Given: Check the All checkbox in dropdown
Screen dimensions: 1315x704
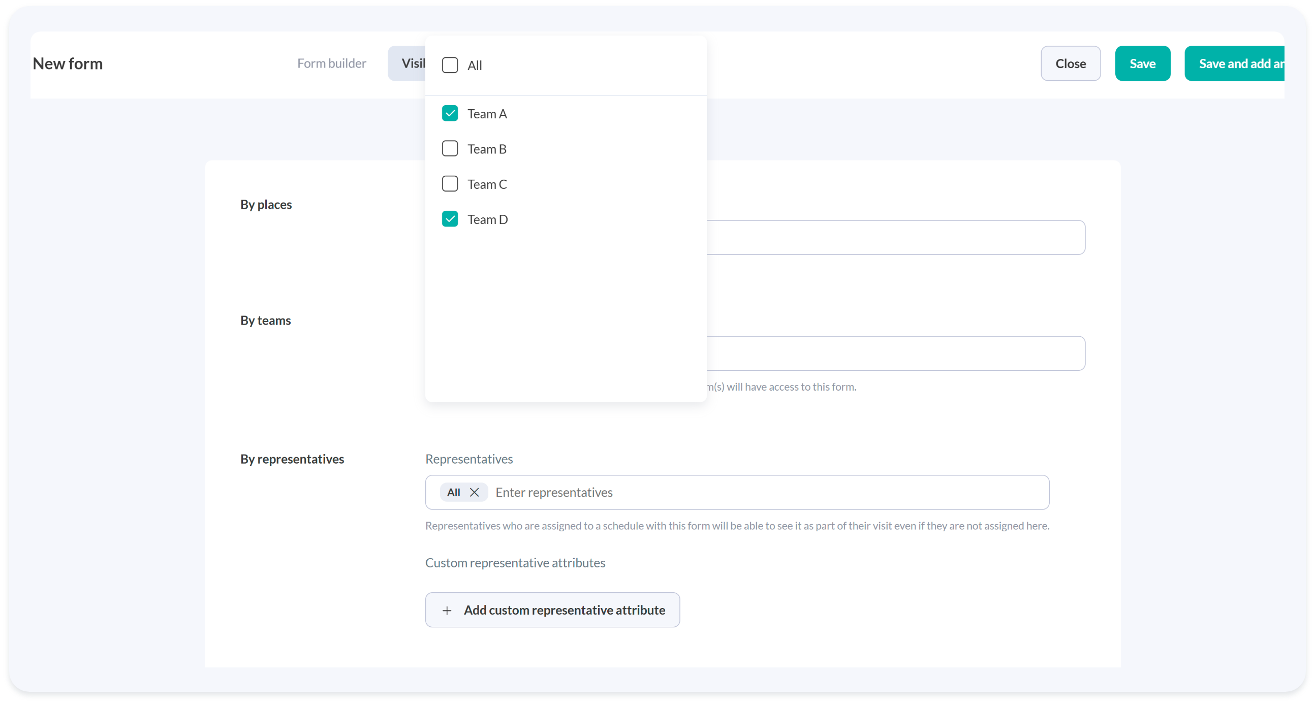Looking at the screenshot, I should point(450,66).
